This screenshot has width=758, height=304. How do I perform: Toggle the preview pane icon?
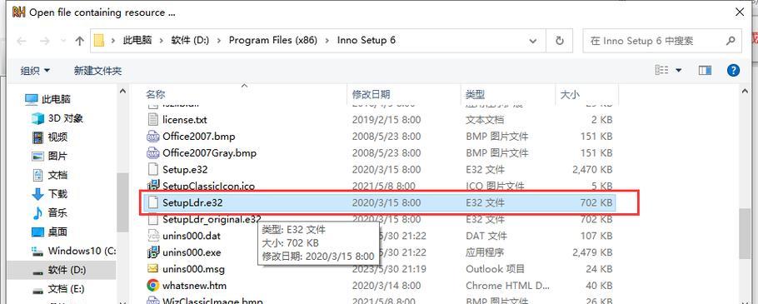(705, 71)
